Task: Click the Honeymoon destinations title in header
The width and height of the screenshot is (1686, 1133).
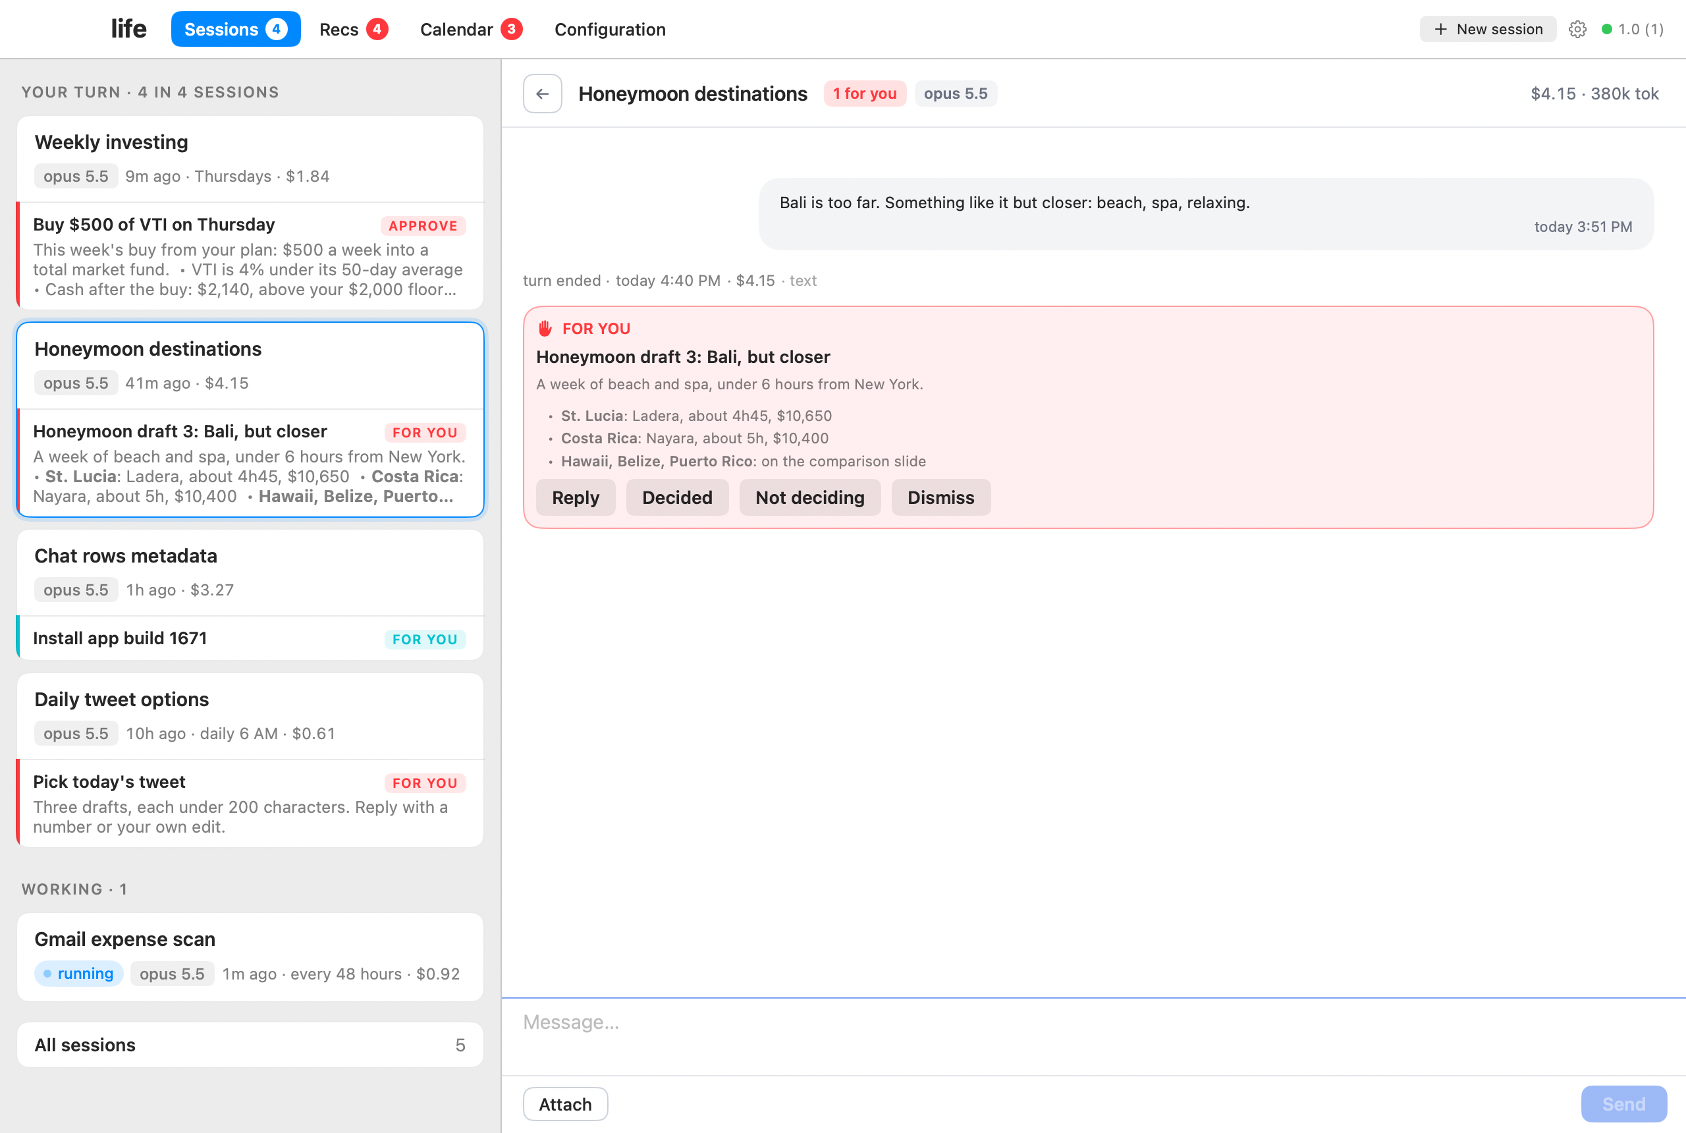Action: tap(693, 94)
